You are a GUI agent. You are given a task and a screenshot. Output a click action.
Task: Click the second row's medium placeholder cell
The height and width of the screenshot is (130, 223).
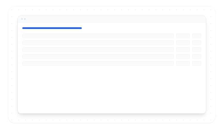click(183, 43)
